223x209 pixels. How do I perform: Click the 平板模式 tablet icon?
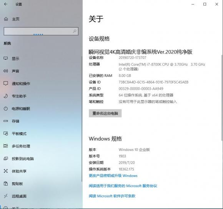[x=6, y=134]
